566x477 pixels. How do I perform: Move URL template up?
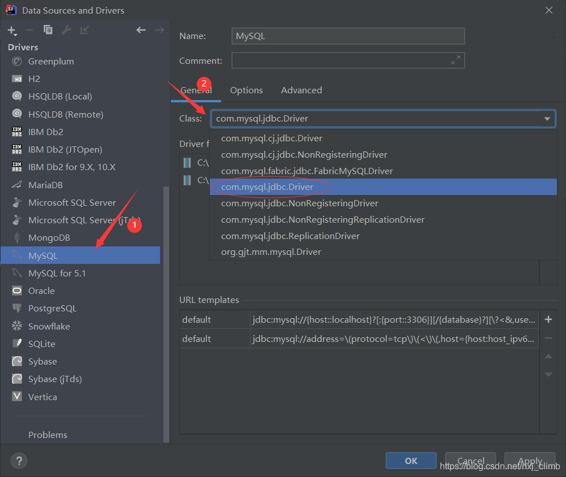pyautogui.click(x=548, y=357)
